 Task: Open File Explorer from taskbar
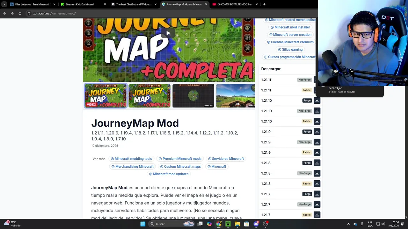[237, 224]
